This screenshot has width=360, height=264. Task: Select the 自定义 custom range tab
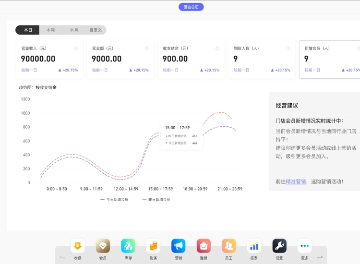pos(96,30)
